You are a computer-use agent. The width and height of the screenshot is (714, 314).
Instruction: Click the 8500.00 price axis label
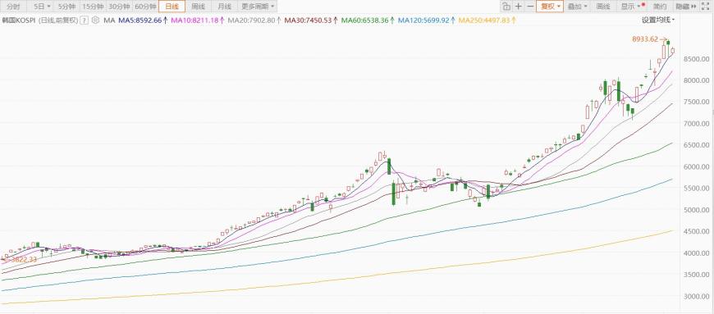click(x=697, y=59)
